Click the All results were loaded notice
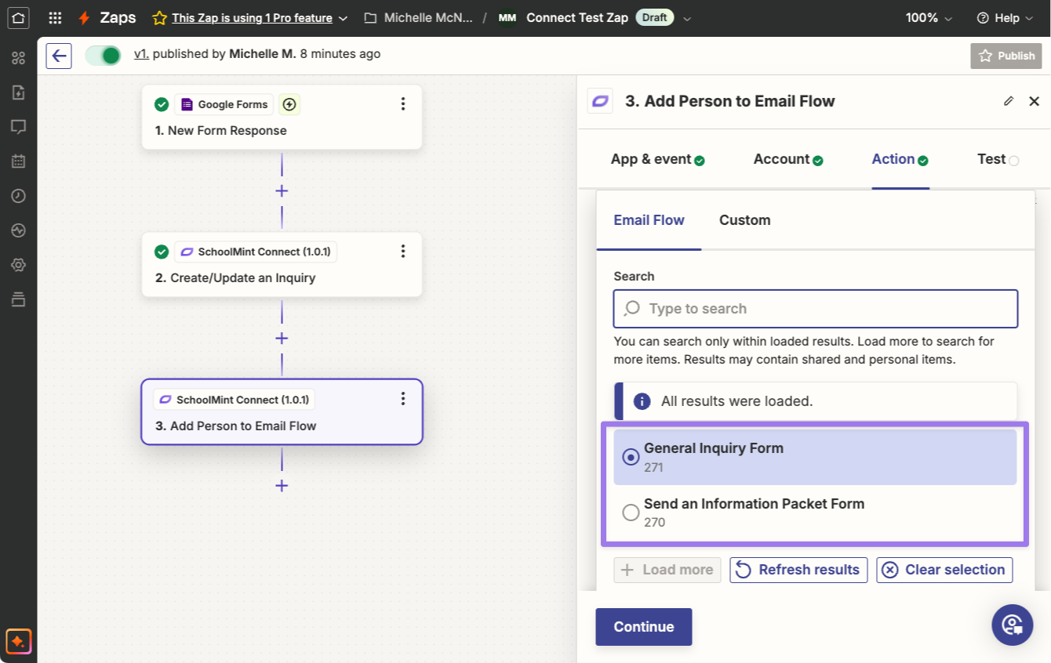This screenshot has height=663, width=1051. 815,401
